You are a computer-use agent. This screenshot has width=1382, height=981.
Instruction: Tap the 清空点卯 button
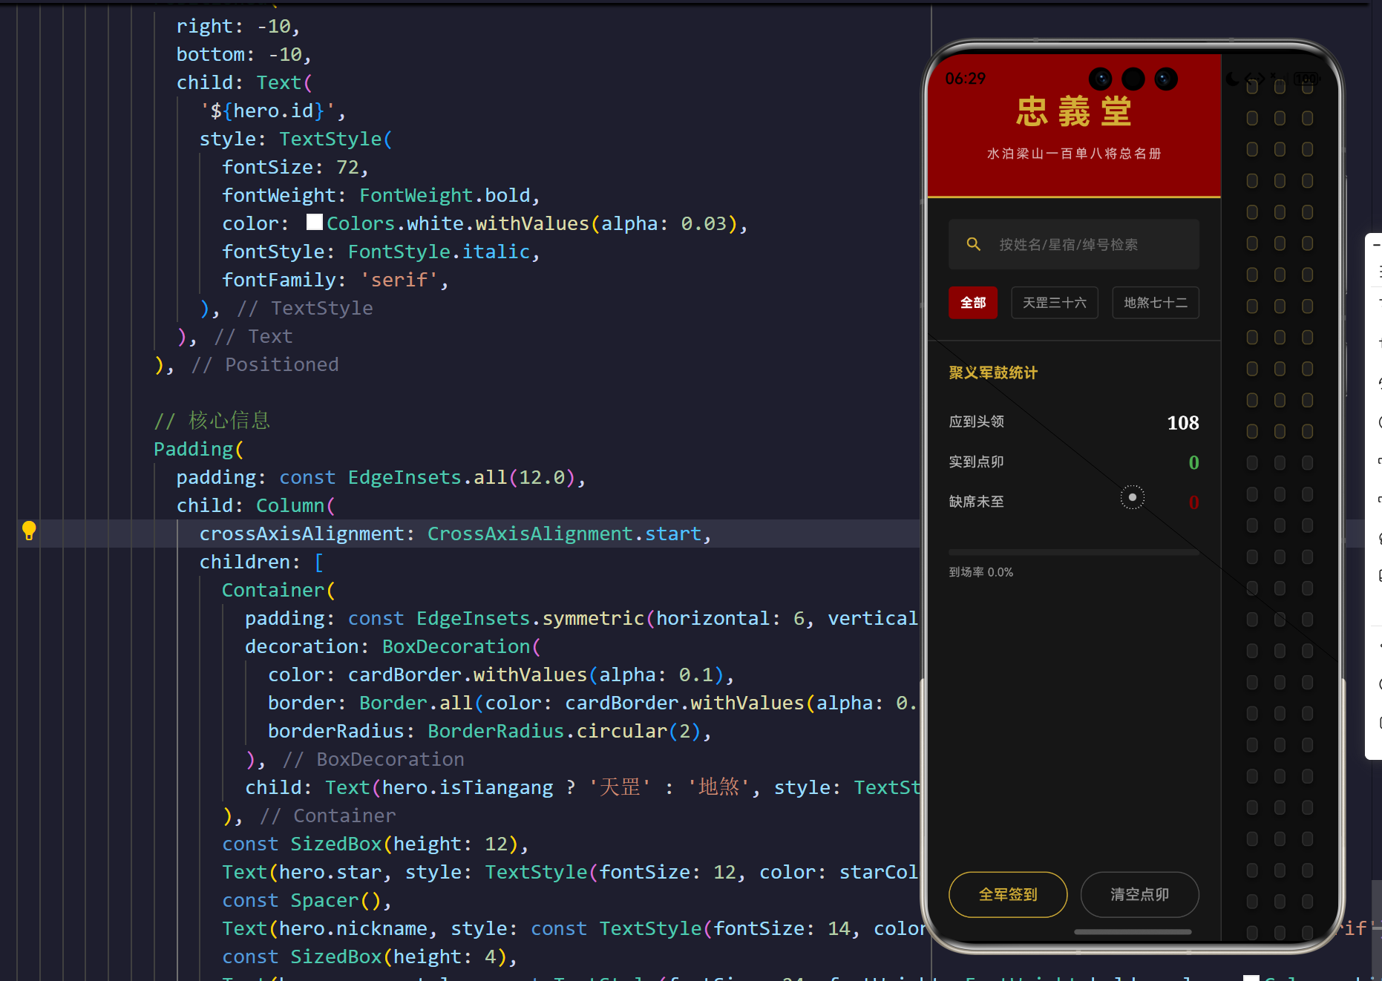pos(1139,894)
